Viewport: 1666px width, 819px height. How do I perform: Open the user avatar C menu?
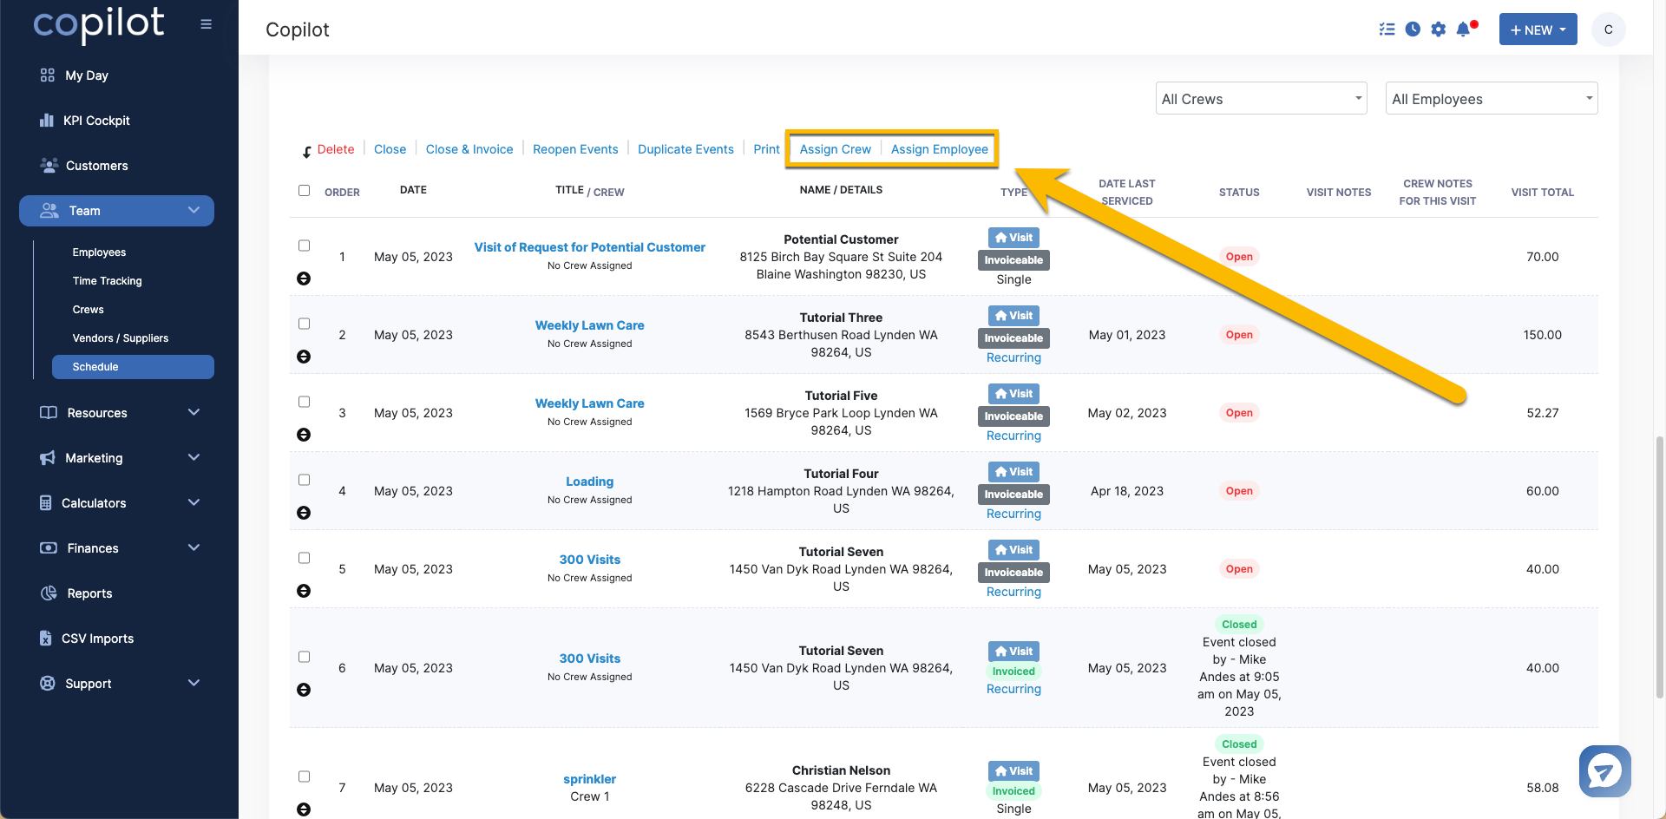[x=1608, y=29]
